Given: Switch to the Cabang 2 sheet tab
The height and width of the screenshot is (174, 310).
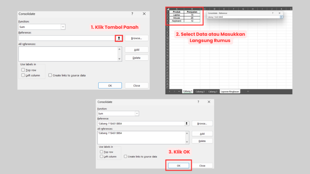Looking at the screenshot, I should 200,92.
